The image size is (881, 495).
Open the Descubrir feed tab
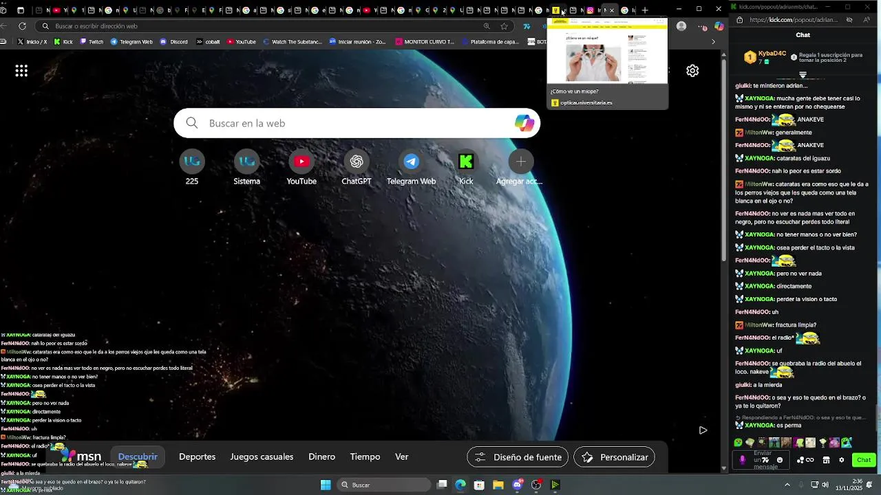[x=138, y=456]
